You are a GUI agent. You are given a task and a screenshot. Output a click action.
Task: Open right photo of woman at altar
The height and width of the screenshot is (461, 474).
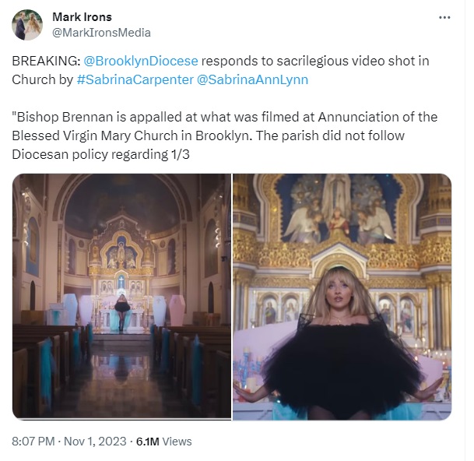[342, 297]
